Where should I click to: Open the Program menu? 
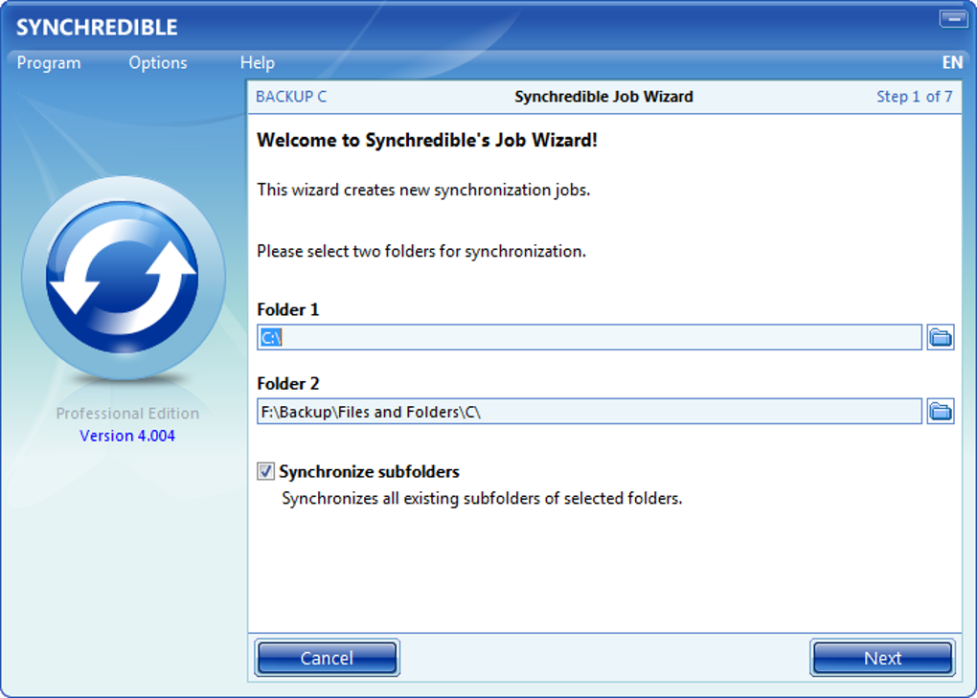coord(49,63)
